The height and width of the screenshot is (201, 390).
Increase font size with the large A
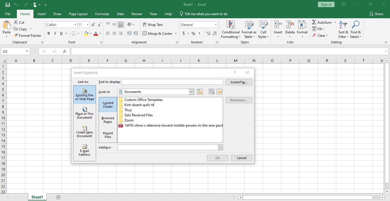[93, 25]
